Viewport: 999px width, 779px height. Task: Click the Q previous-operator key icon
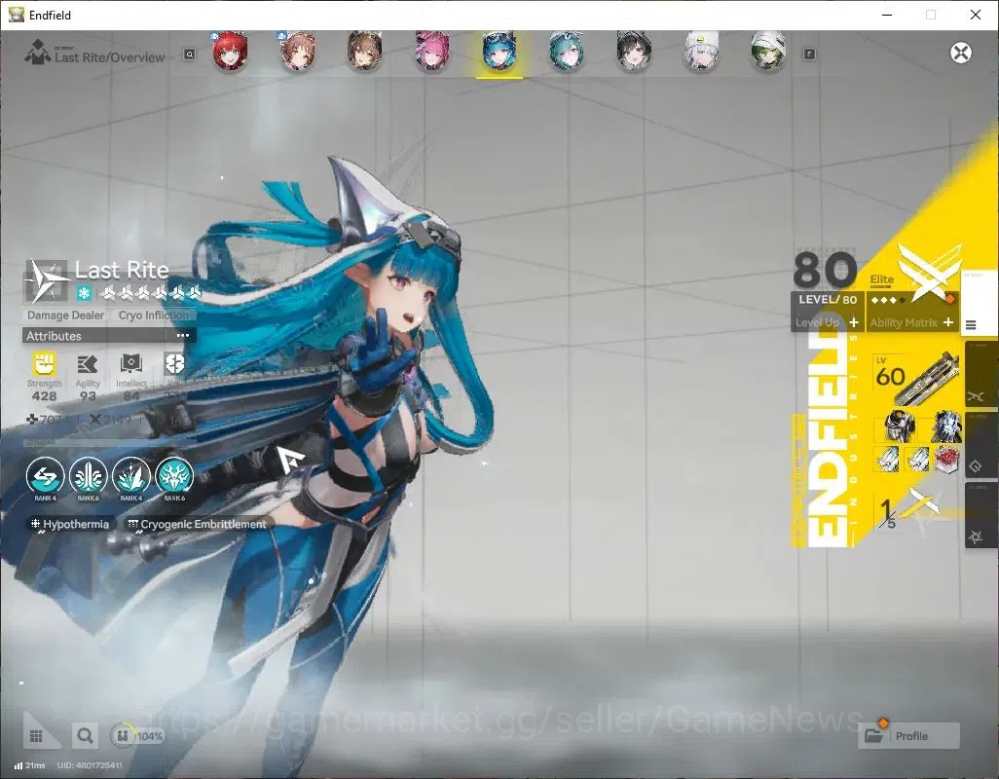pos(189,55)
